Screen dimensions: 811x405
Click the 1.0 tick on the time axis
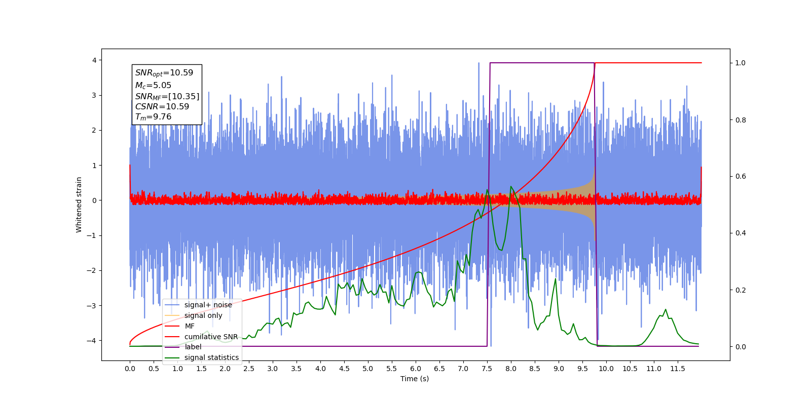point(177,369)
